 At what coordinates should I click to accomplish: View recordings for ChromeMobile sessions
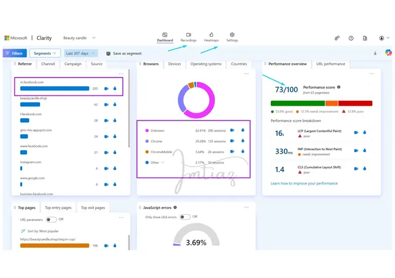[x=232, y=151]
